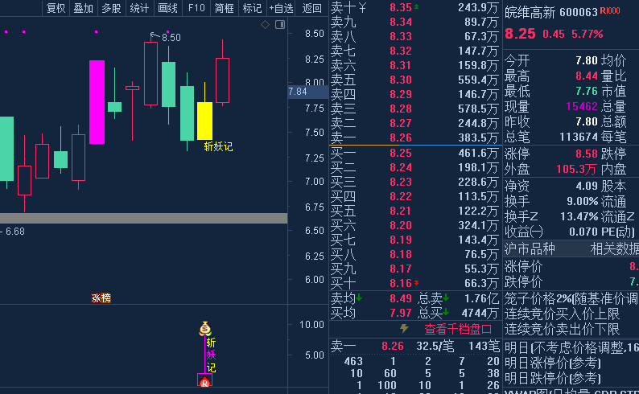Viewport: 639px width, 394px height.
Task: Click the 最低 value 7.76
Action: pos(587,91)
